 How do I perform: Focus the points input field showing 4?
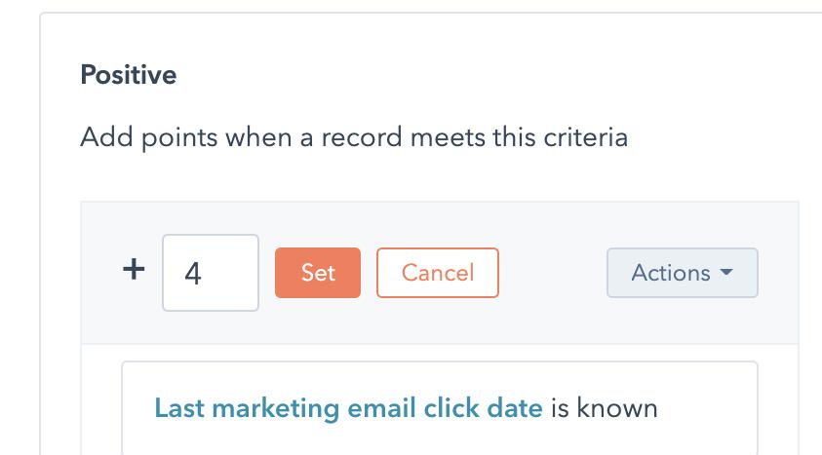click(x=211, y=273)
